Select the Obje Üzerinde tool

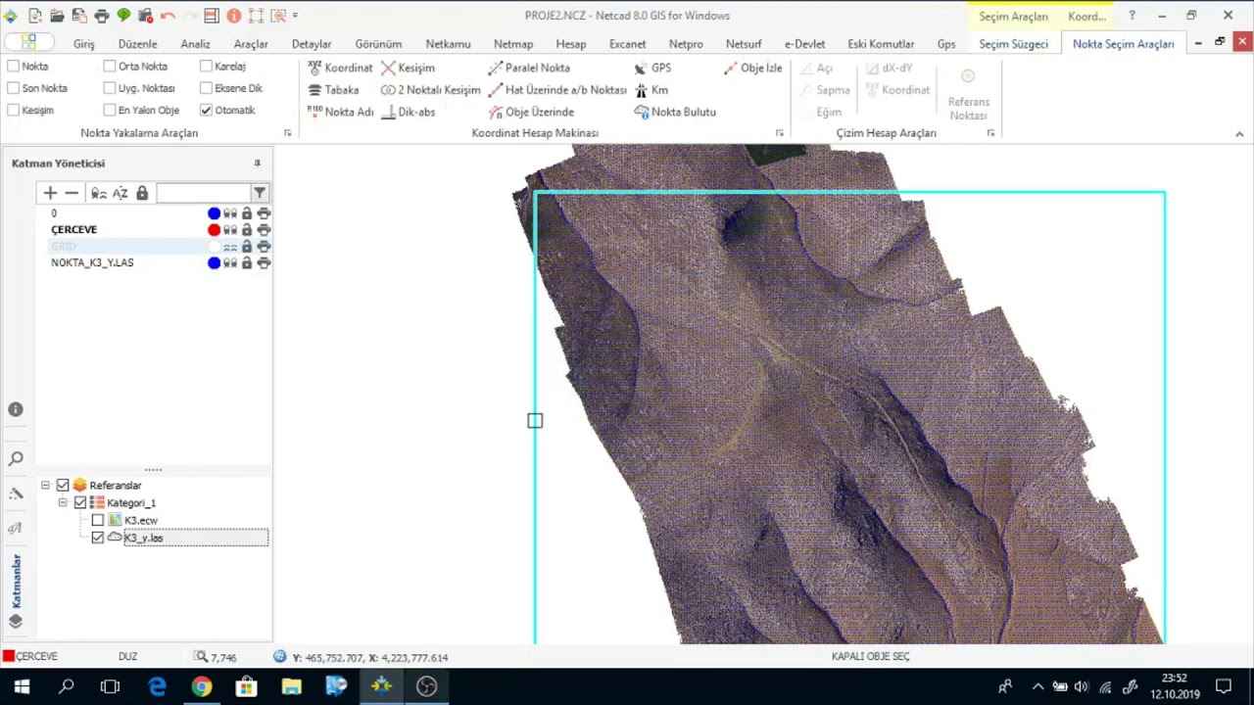click(531, 112)
